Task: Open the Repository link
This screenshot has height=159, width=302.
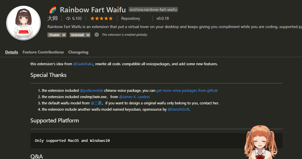Action: [x=131, y=19]
